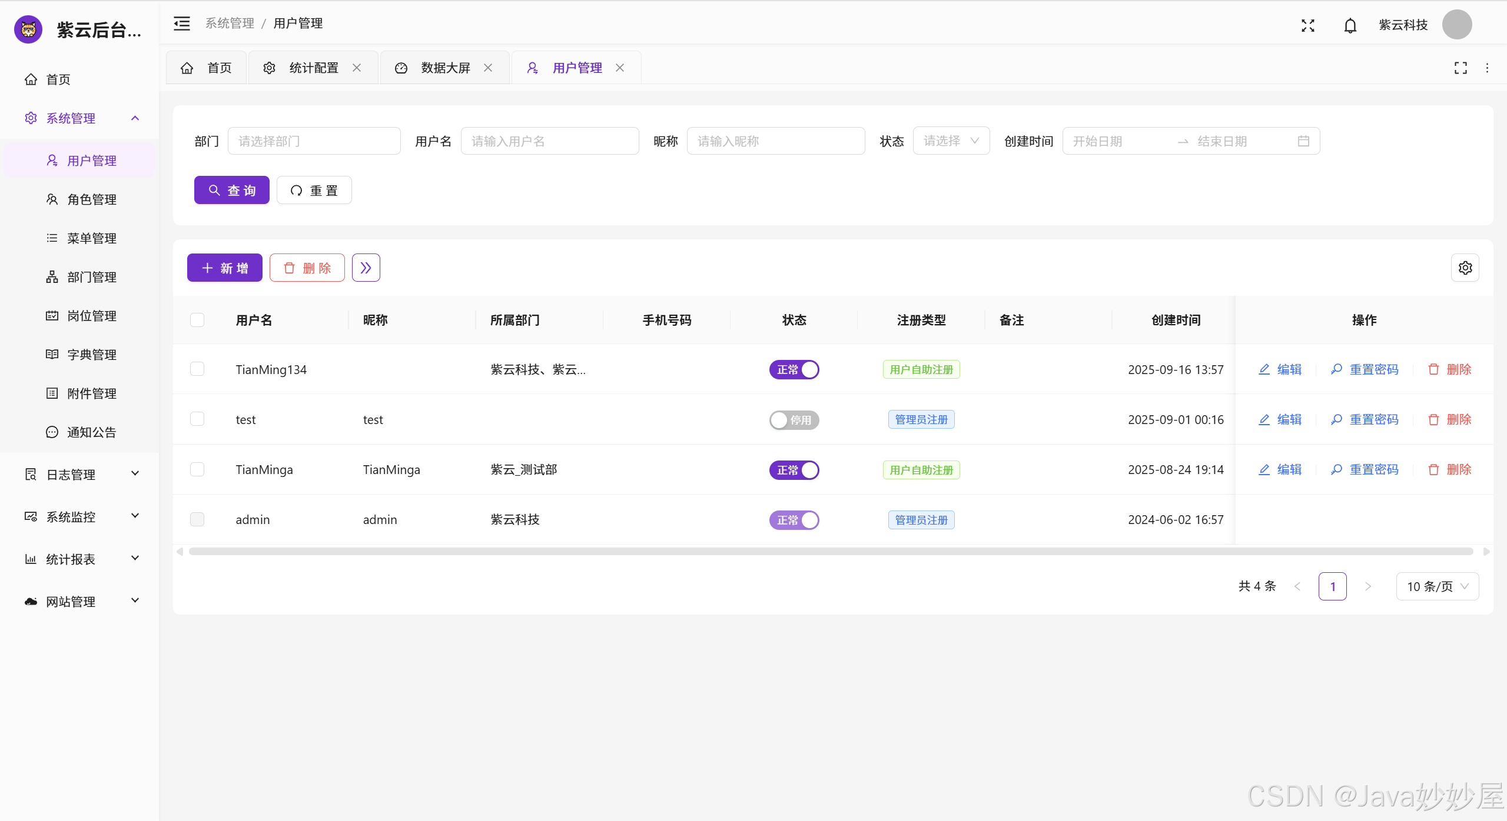Reset password for TianMing134
Viewport: 1507px width, 821px height.
pyautogui.click(x=1364, y=369)
